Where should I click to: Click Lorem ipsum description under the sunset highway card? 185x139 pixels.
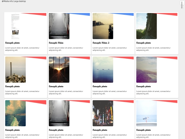click(x=66, y=92)
